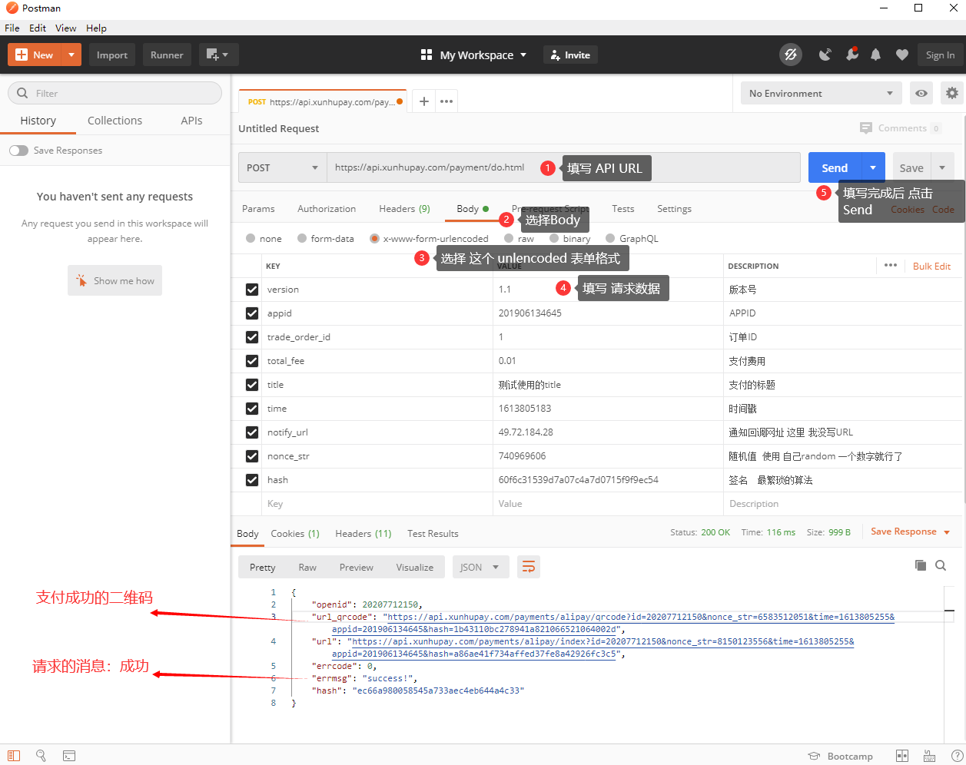Copy response using the copy icon
This screenshot has height=765, width=966.
[920, 565]
